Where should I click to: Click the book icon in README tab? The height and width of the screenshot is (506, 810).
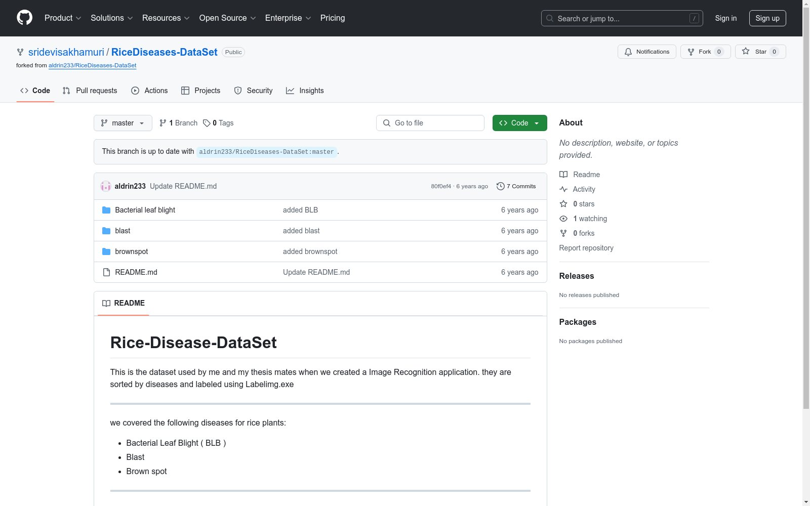pos(106,303)
